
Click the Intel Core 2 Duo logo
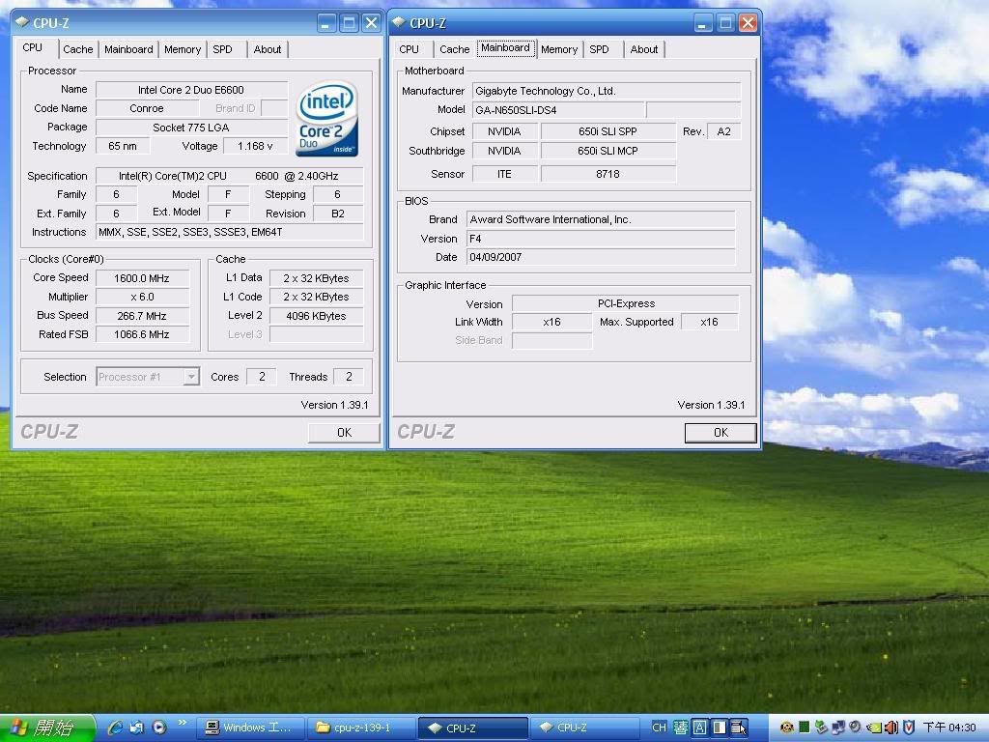point(327,118)
